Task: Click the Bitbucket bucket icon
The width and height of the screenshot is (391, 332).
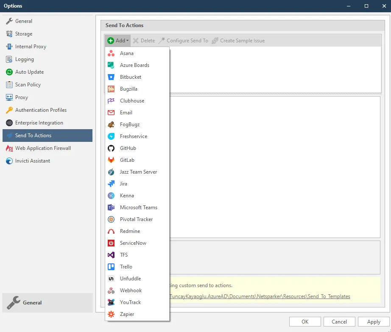Action: 111,77
